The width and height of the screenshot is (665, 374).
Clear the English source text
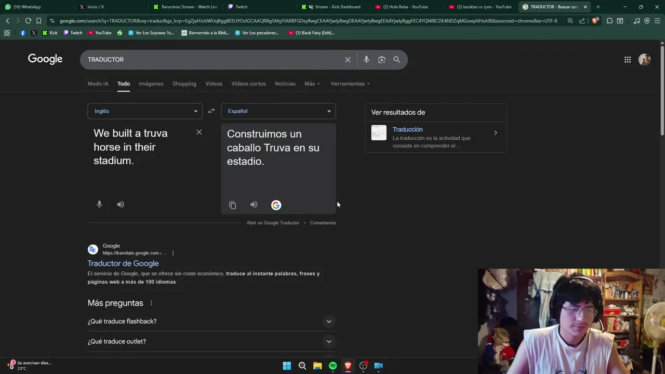199,132
